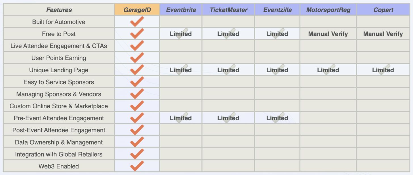Click the GarageID checkmark for Data Ownership & Management

[137, 142]
